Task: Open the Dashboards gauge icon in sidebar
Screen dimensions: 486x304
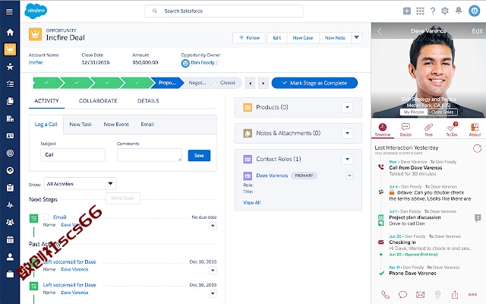Action: coord(10,170)
